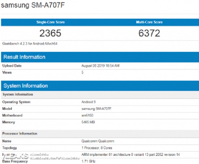Select the Multi-Core Score header
This screenshot has width=199, height=164.
pos(149,22)
